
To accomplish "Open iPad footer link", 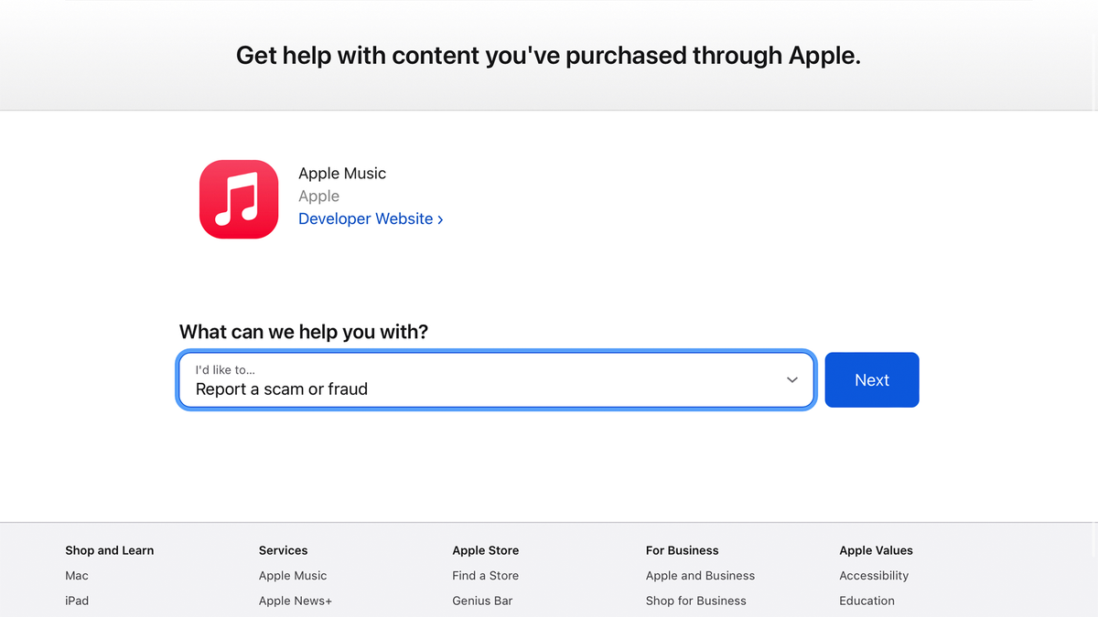I will click(x=77, y=601).
